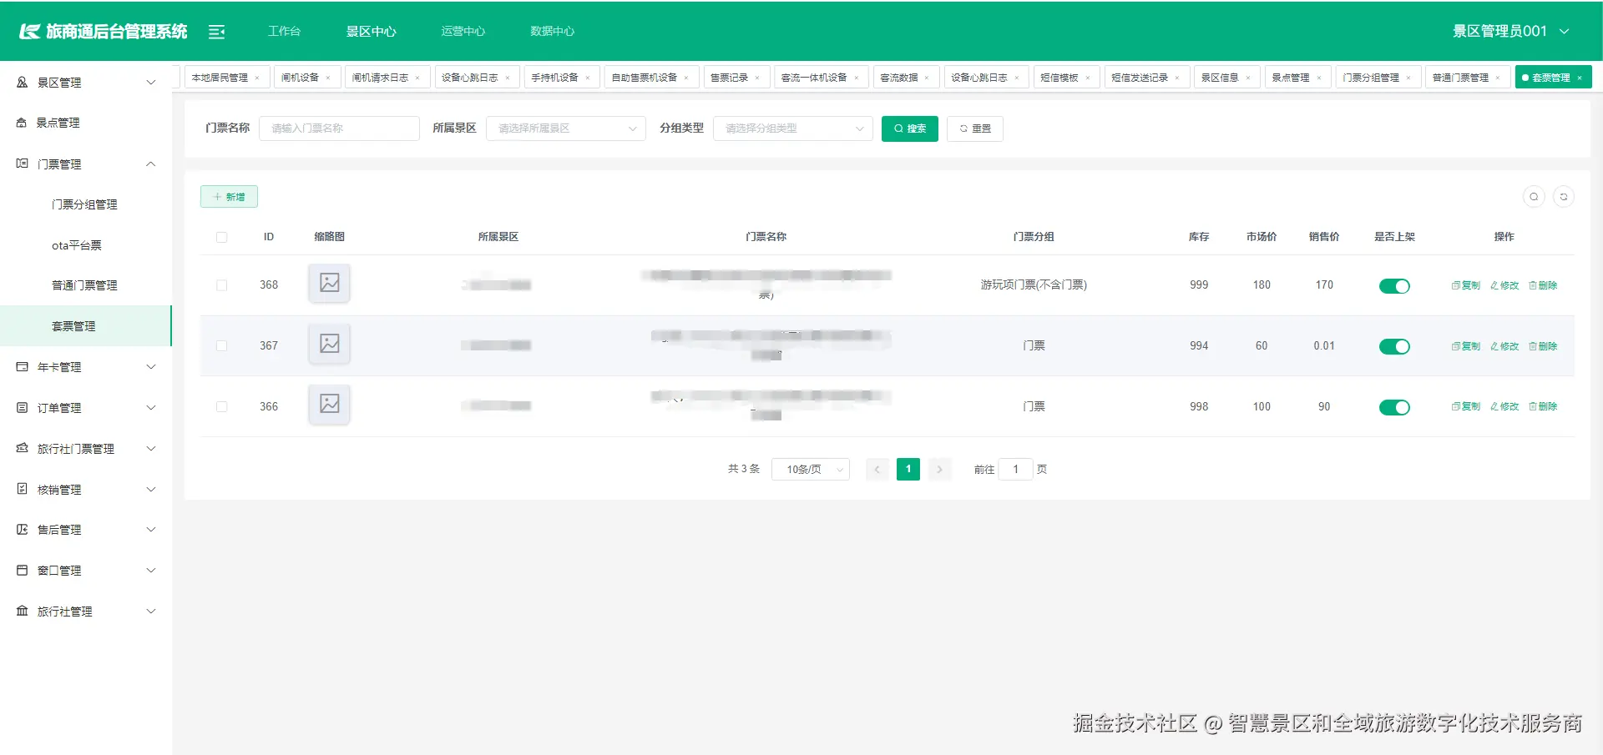Click the 搜索 search button
The height and width of the screenshot is (755, 1603).
[x=909, y=128]
